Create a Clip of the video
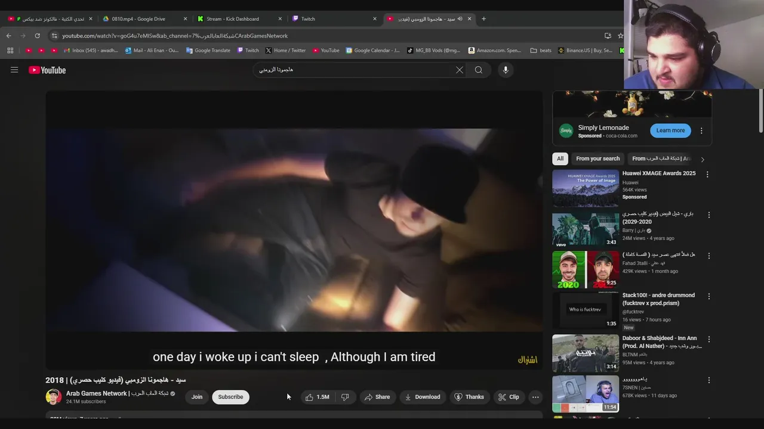 coord(509,397)
